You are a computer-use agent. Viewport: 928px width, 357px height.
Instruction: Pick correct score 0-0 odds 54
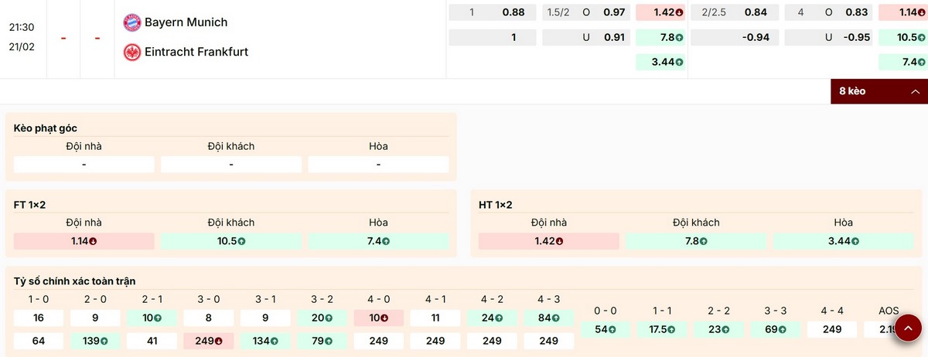point(603,329)
